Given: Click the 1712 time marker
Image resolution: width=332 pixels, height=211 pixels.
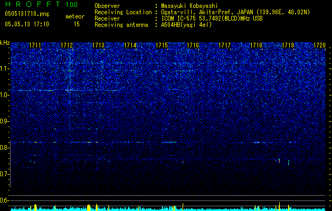Looking at the screenshot, I should point(67,45).
